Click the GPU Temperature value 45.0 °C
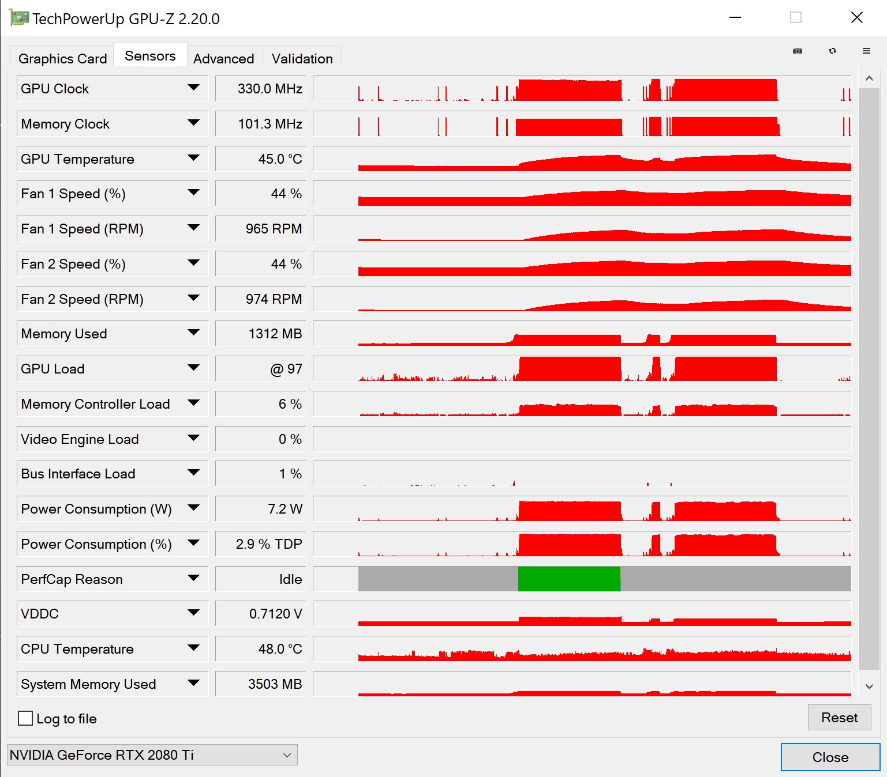Image resolution: width=887 pixels, height=777 pixels. pyautogui.click(x=261, y=159)
